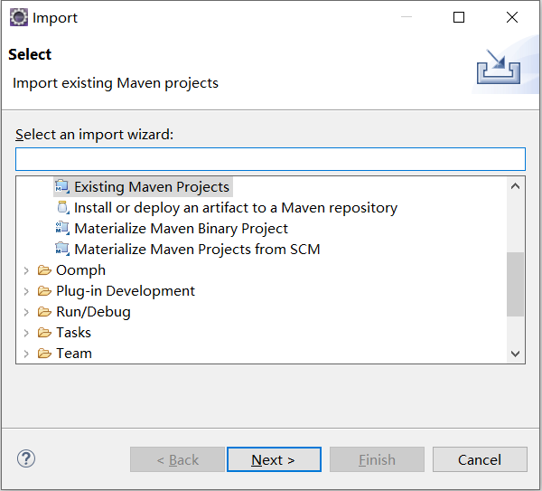Click the Install or deploy artifact icon

tap(62, 208)
